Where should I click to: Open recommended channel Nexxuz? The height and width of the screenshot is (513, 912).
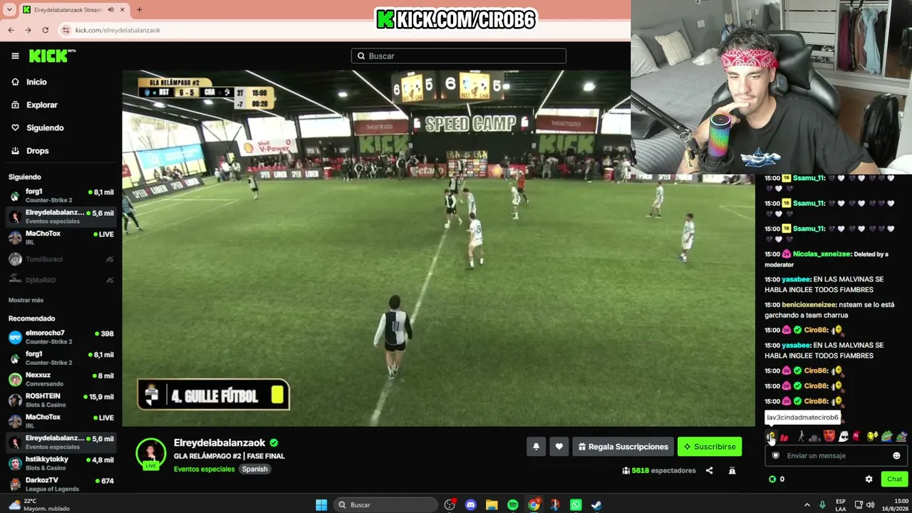pyautogui.click(x=61, y=379)
